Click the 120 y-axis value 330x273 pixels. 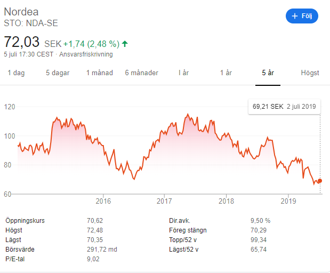(10, 107)
